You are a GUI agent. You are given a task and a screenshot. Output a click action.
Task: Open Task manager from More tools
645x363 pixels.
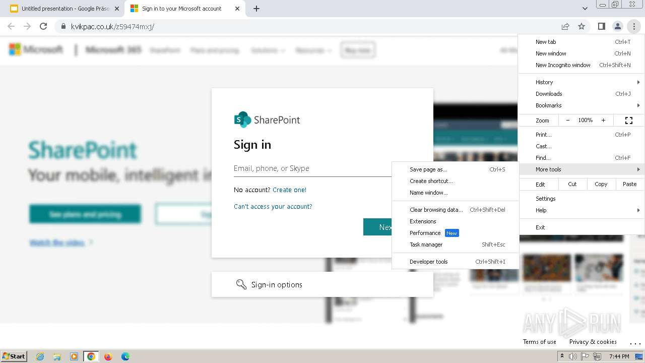455,245
